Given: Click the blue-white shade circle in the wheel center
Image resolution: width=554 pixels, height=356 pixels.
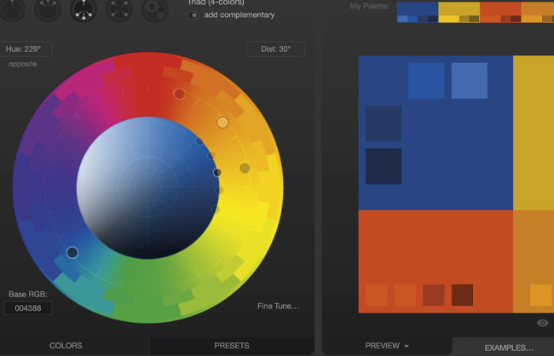Looking at the screenshot, I should [x=147, y=188].
